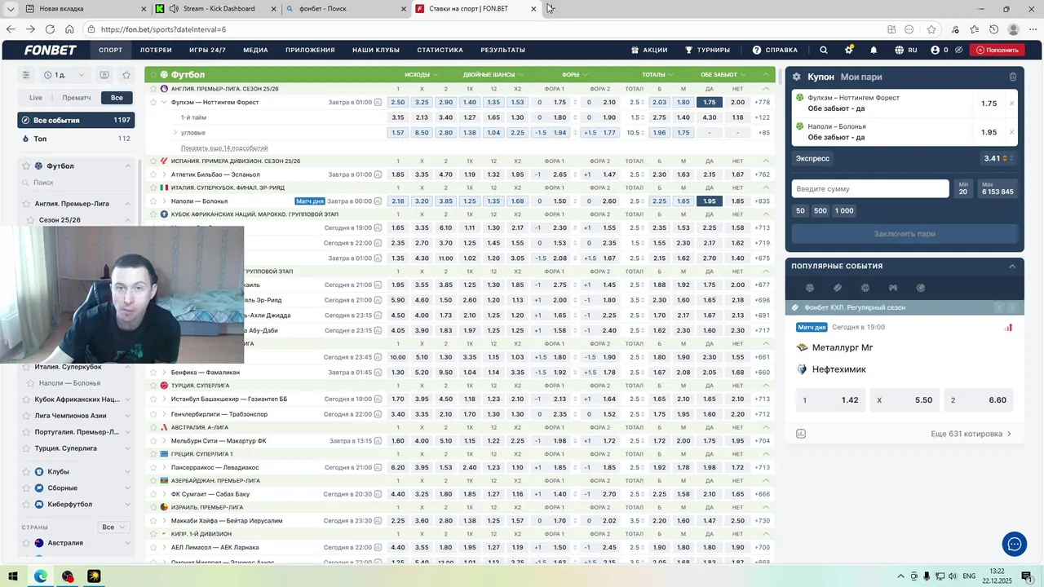This screenshot has width=1044, height=587.
Task: Favorite Атлетик Бильбао — Эспаньол star
Action: tap(153, 174)
